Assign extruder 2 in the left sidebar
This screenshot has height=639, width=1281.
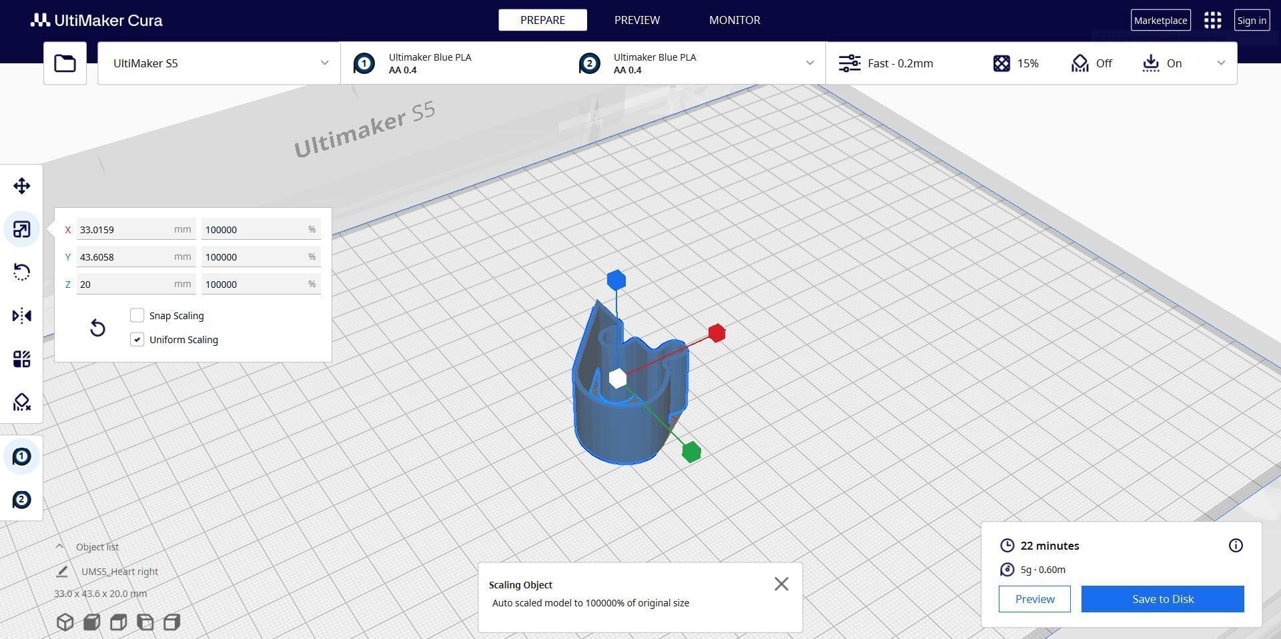[x=21, y=500]
